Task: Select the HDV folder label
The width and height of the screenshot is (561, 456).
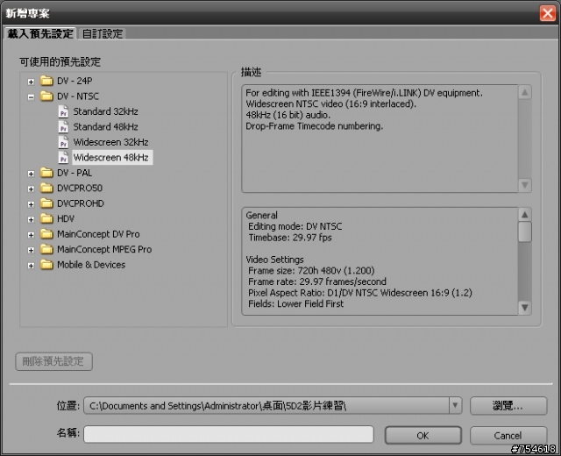Action: click(66, 218)
